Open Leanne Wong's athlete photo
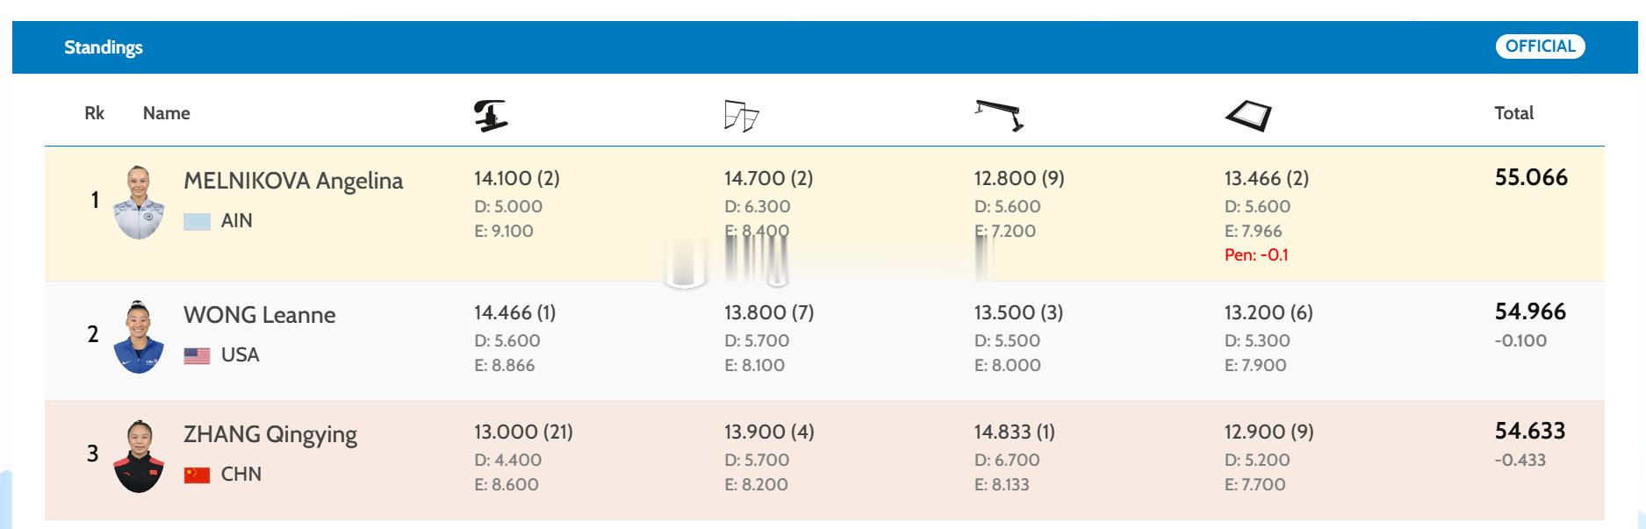This screenshot has height=529, width=1646. pos(139,337)
